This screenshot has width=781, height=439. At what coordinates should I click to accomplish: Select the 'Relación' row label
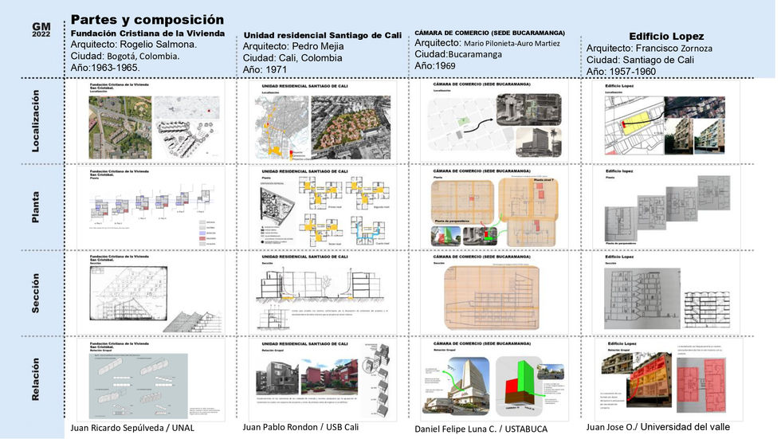pyautogui.click(x=35, y=379)
